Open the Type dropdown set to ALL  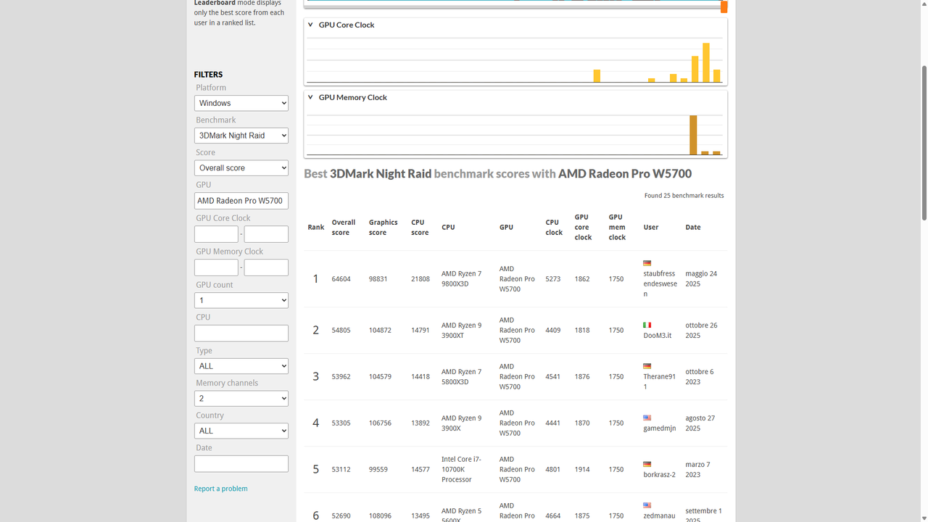pos(241,366)
